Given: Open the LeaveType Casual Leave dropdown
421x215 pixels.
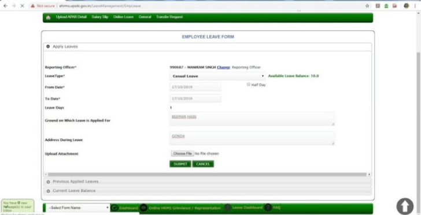Looking at the screenshot, I should [217, 76].
